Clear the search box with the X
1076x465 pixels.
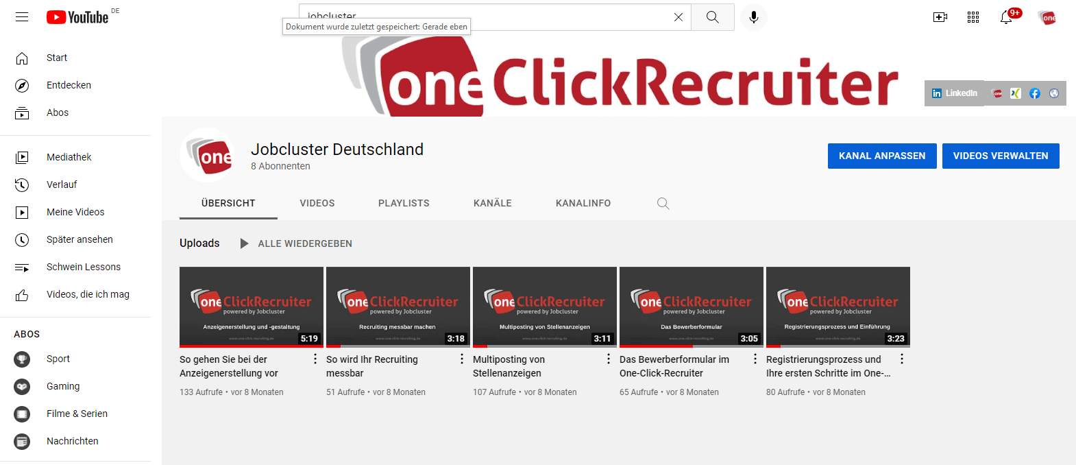pyautogui.click(x=678, y=17)
